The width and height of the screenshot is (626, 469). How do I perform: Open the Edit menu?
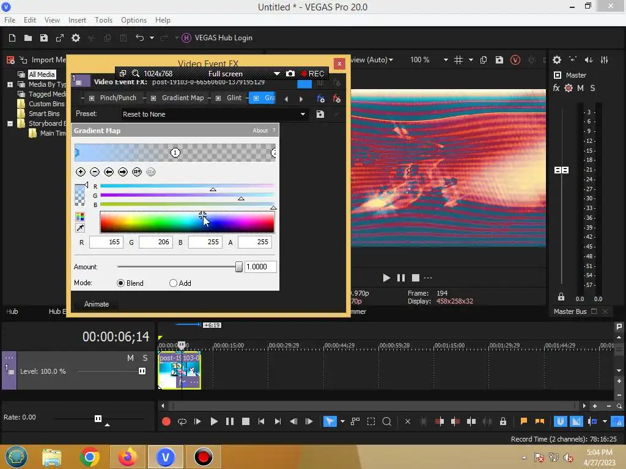tap(30, 20)
